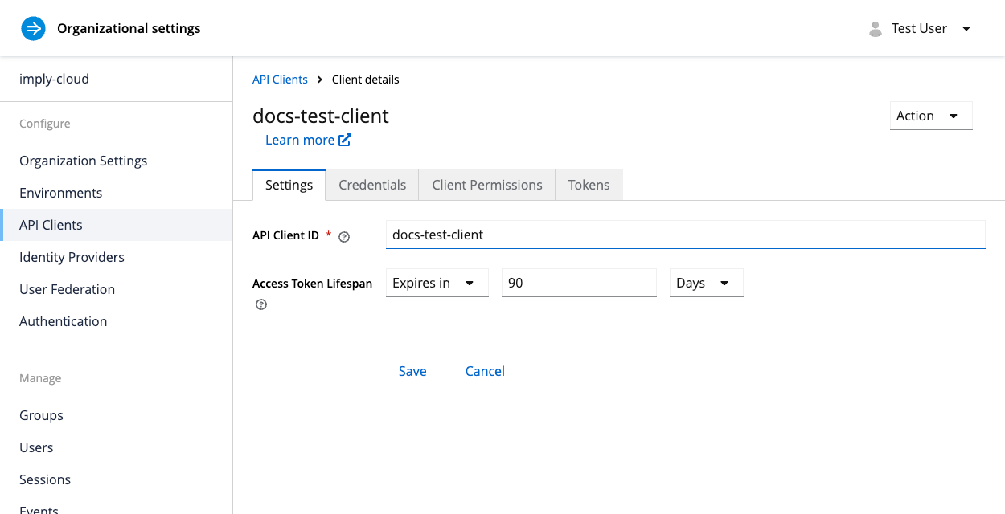The width and height of the screenshot is (1005, 514).
Task: Save the client settings
Action: coord(412,371)
